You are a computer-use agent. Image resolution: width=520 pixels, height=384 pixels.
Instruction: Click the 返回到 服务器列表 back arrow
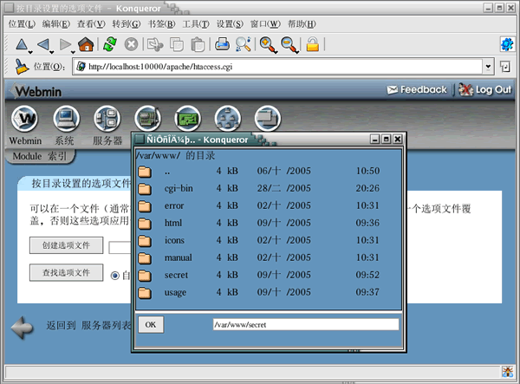(22, 328)
